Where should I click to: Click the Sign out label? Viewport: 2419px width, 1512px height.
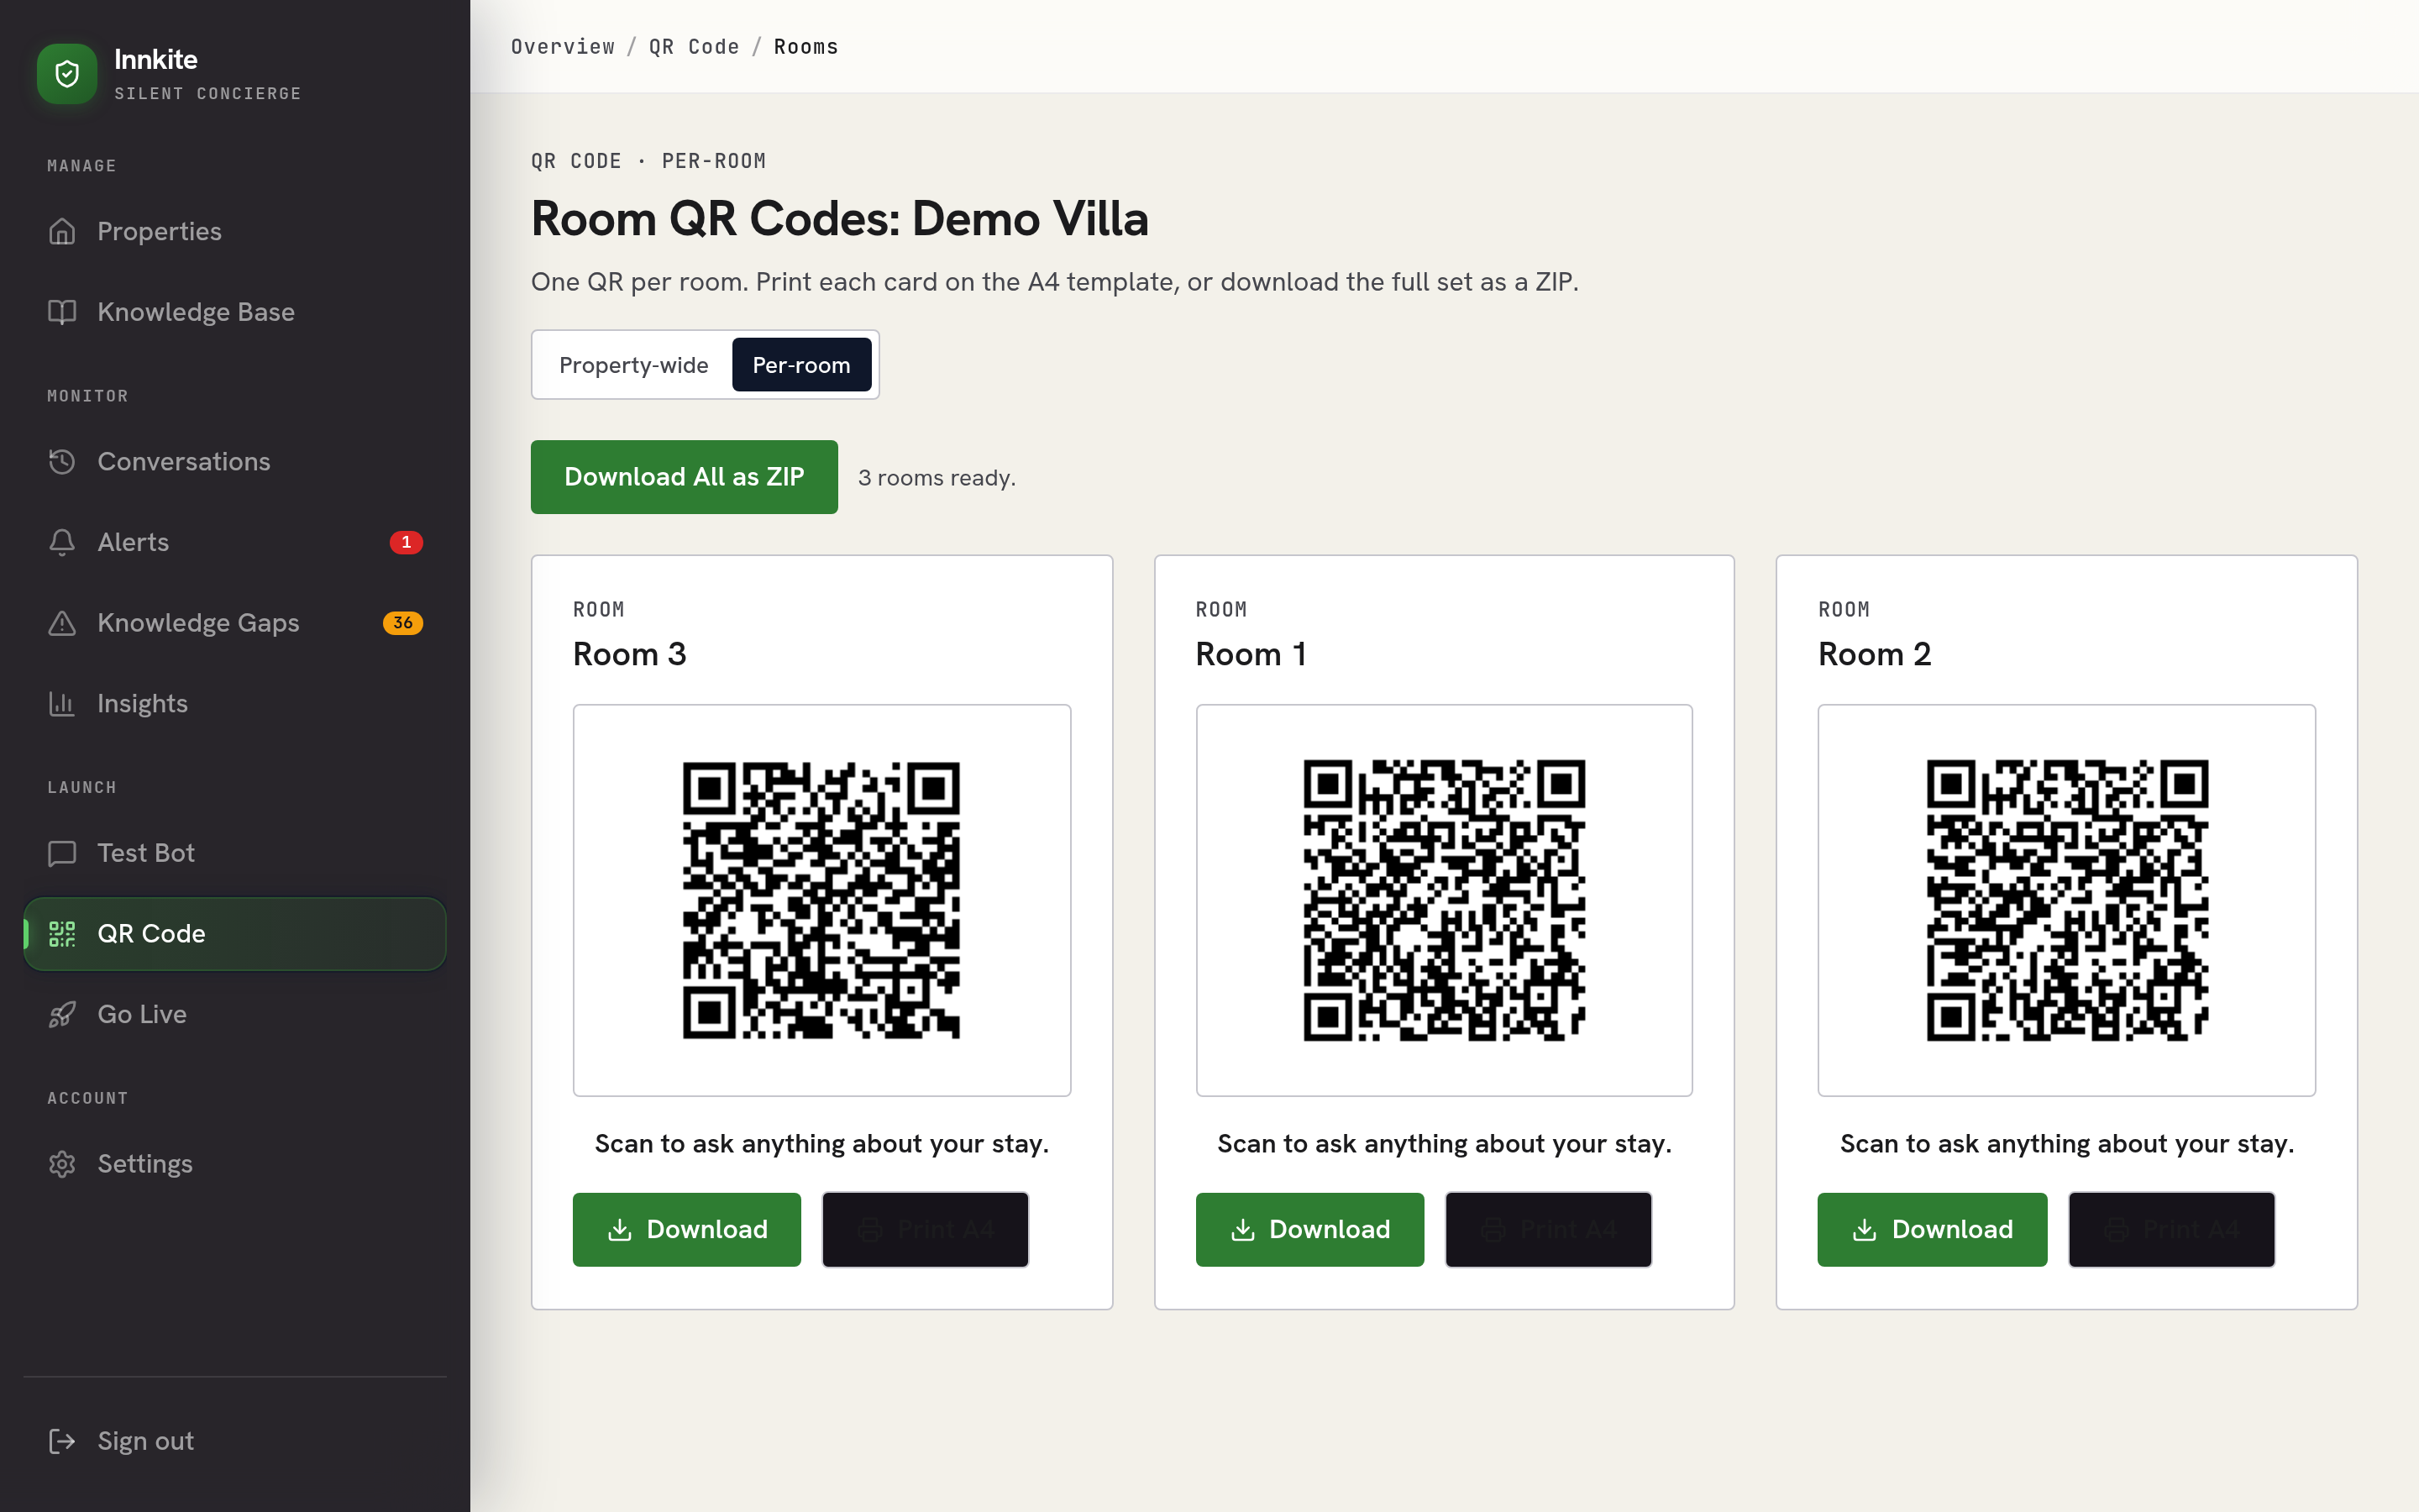[x=145, y=1441]
